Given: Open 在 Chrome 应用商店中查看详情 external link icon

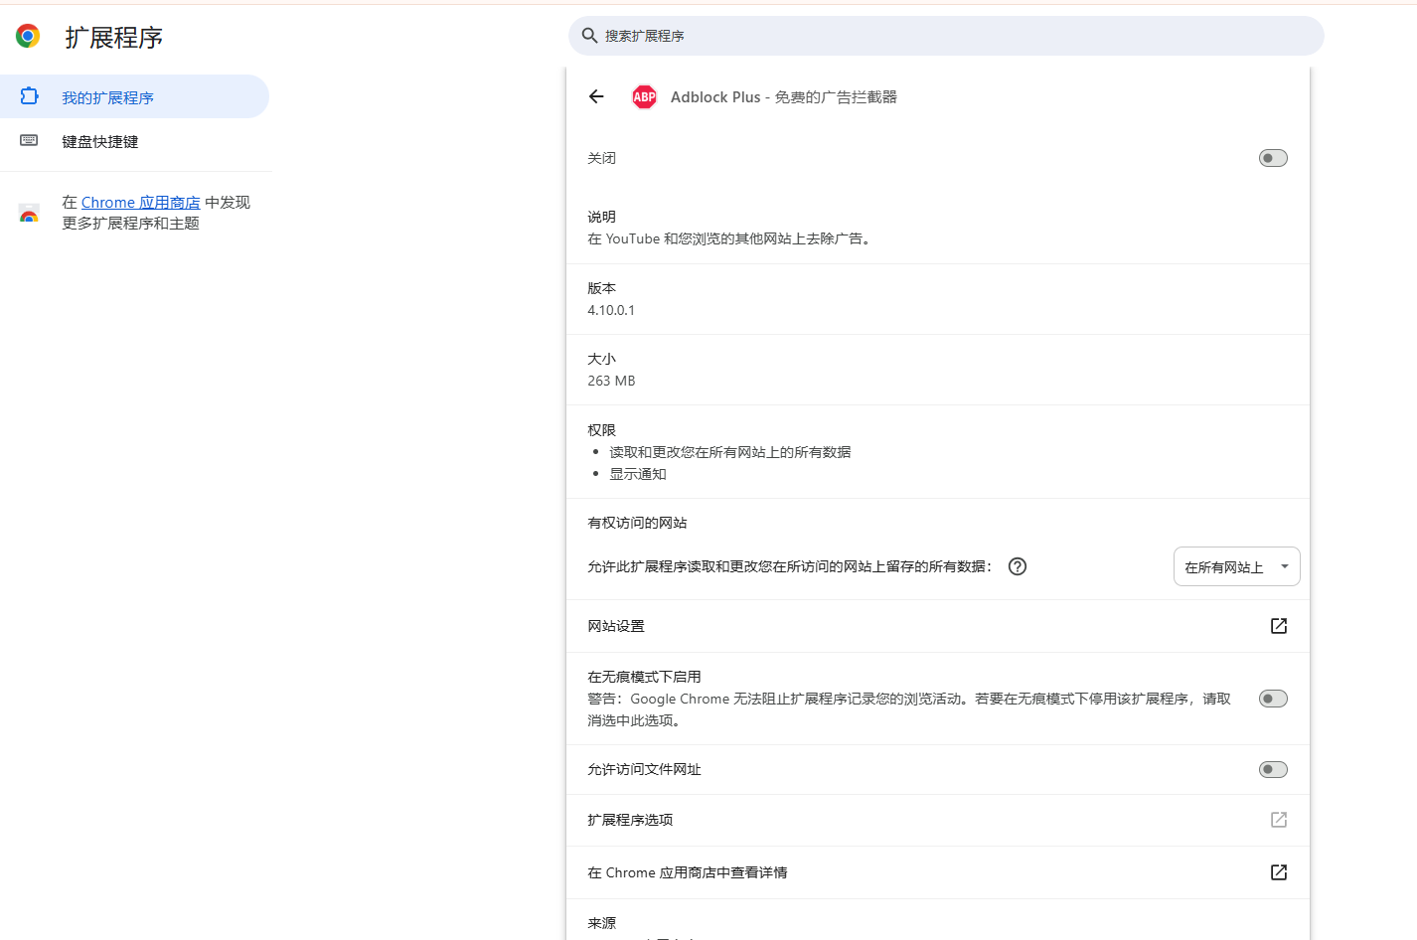Looking at the screenshot, I should (1279, 872).
